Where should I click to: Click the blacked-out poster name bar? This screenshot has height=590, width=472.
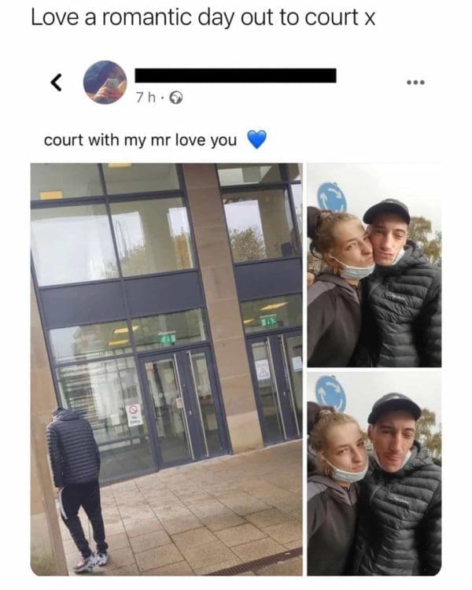(x=236, y=76)
